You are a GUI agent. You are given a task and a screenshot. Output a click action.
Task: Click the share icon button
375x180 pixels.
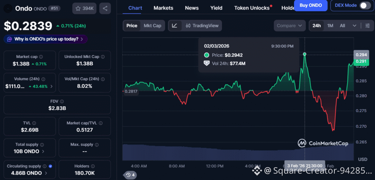pos(105,8)
